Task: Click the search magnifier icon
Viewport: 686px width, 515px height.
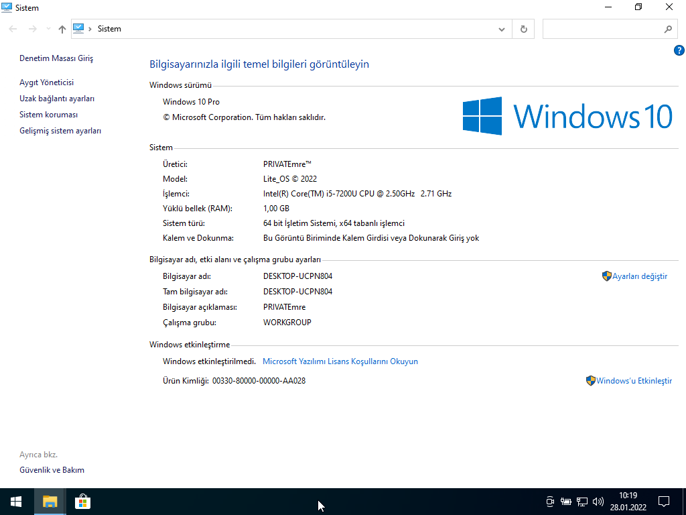Action: coord(668,30)
